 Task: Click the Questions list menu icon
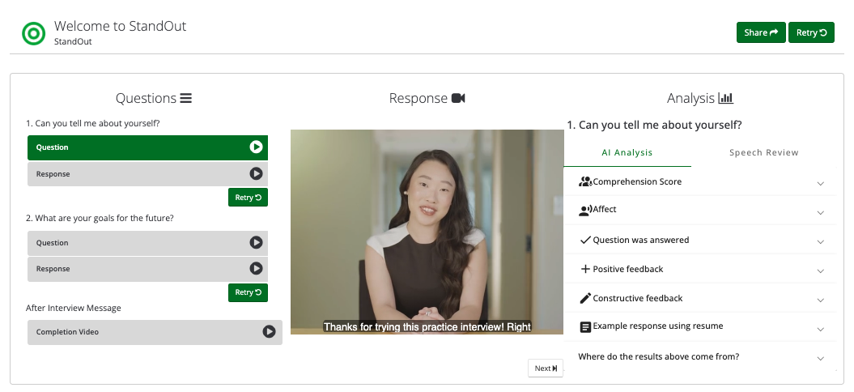185,98
